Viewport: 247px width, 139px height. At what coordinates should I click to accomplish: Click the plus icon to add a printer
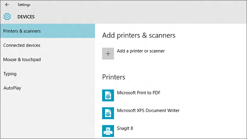coord(108,54)
